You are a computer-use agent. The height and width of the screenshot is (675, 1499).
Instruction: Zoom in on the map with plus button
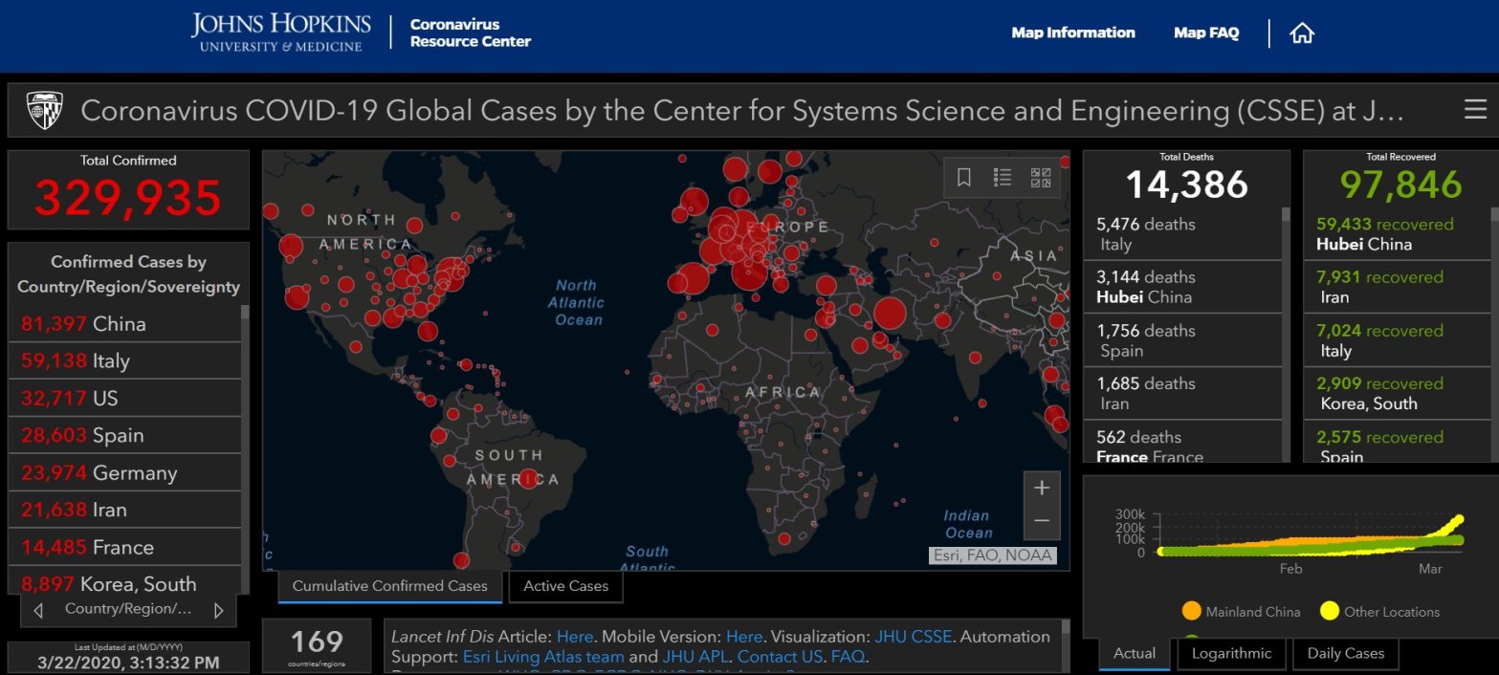1042,489
